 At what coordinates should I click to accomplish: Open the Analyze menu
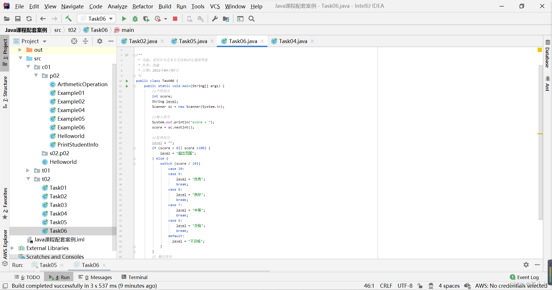[x=117, y=6]
